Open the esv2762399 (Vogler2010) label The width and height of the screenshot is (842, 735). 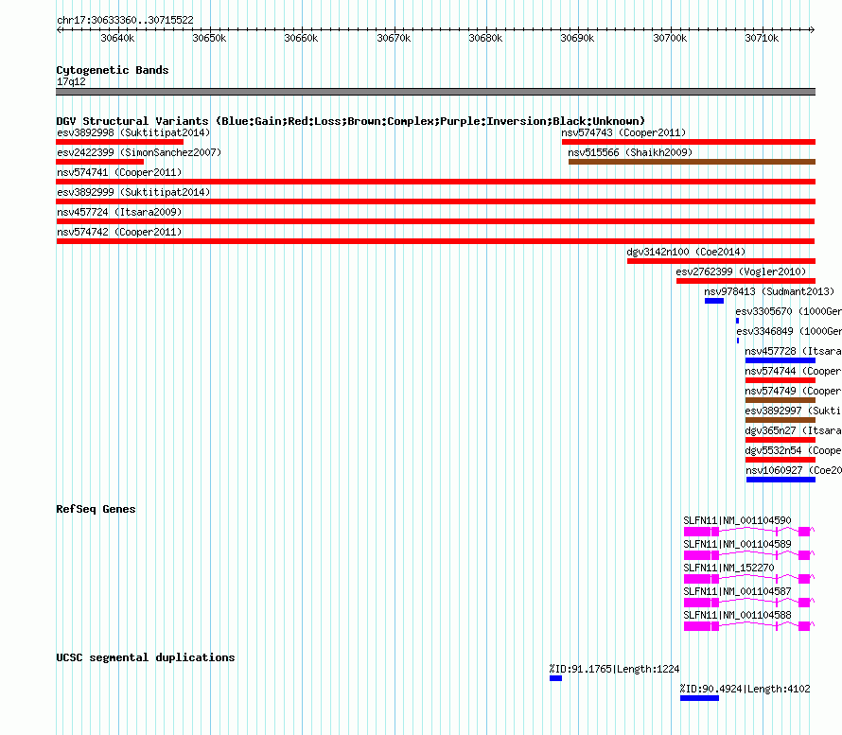point(741,271)
